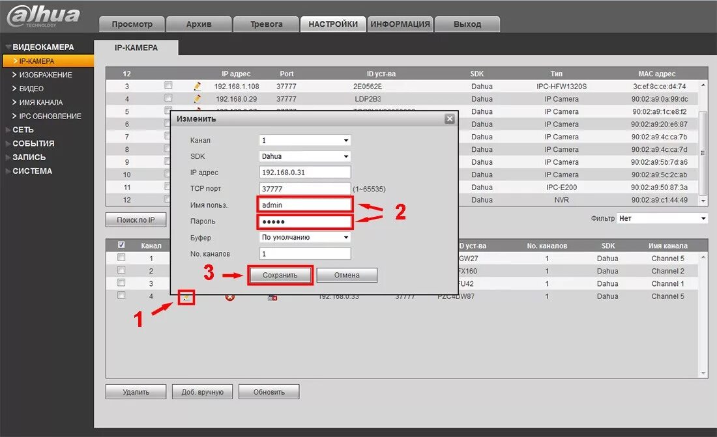Click the added-channels list scrollbar down arrow
717x437 pixels.
click(x=703, y=373)
